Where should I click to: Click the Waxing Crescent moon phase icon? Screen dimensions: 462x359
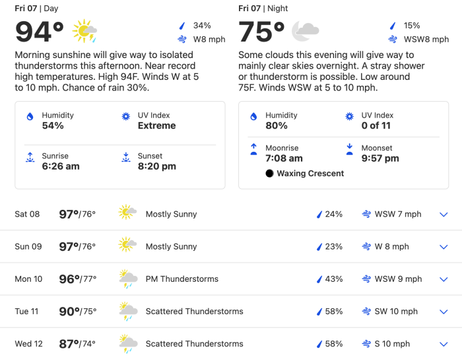[x=269, y=173]
